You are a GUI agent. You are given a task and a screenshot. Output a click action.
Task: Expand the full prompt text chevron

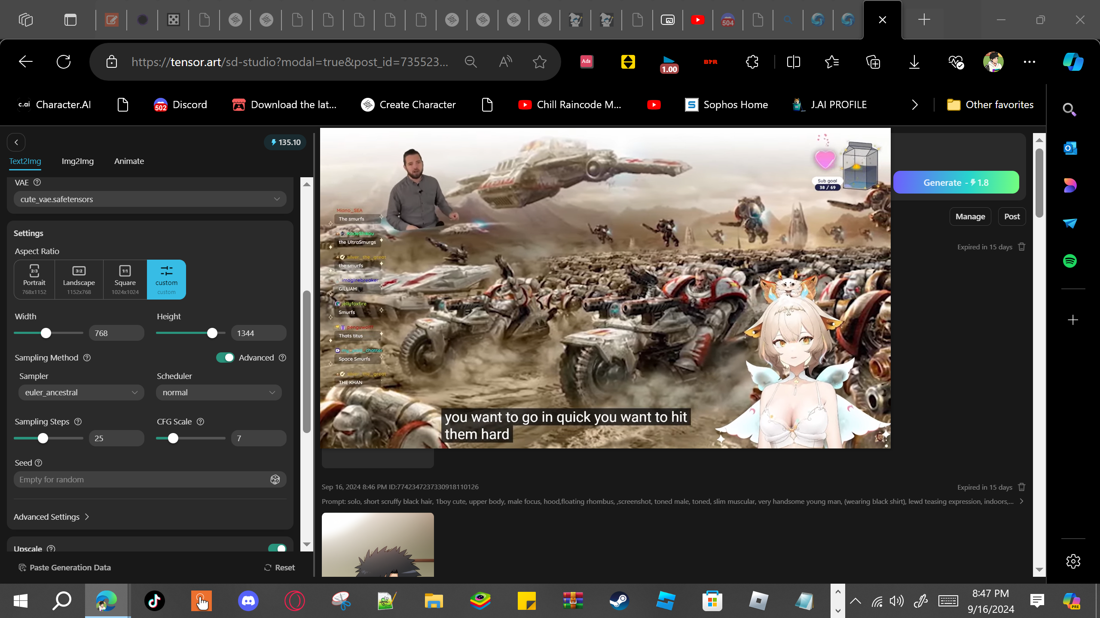click(x=1021, y=502)
